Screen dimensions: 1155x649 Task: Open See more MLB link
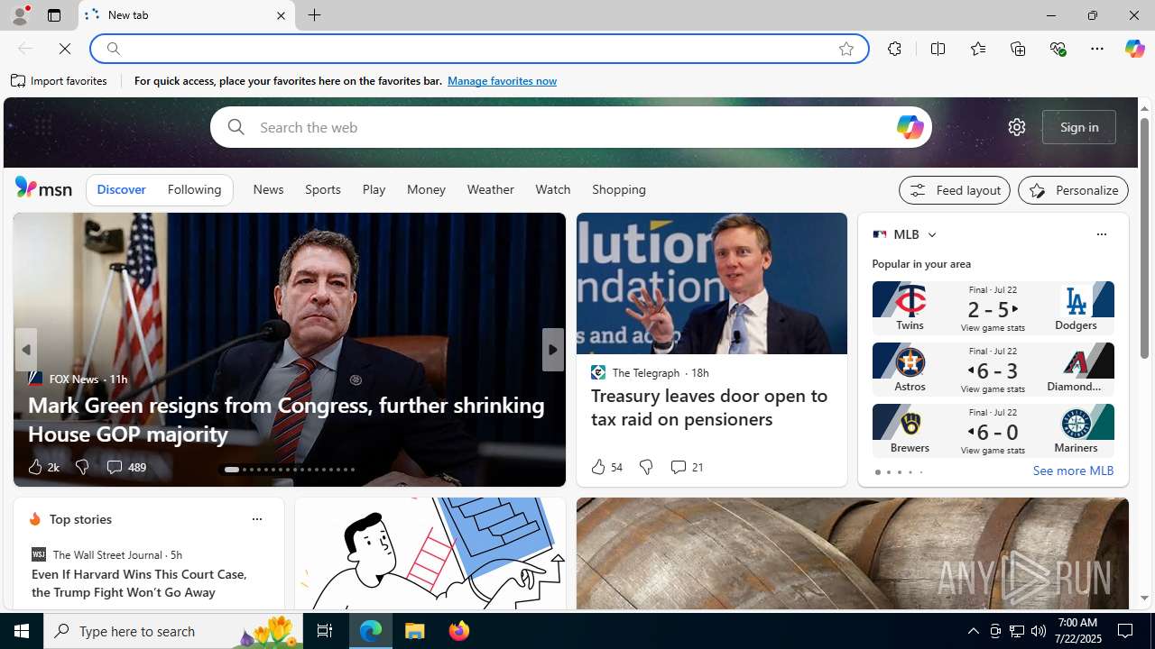tap(1073, 471)
